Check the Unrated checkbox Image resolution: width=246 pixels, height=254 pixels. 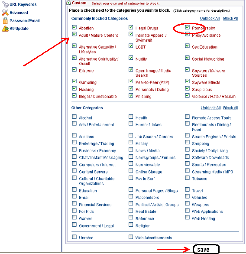tap(74, 237)
